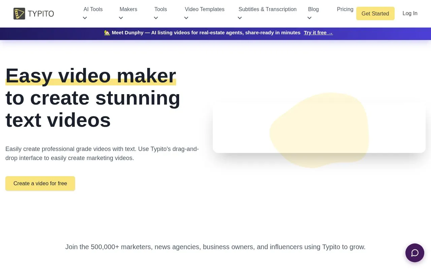Viewport: 431px width, 269px height.
Task: Click the Get Started button
Action: pyautogui.click(x=375, y=13)
